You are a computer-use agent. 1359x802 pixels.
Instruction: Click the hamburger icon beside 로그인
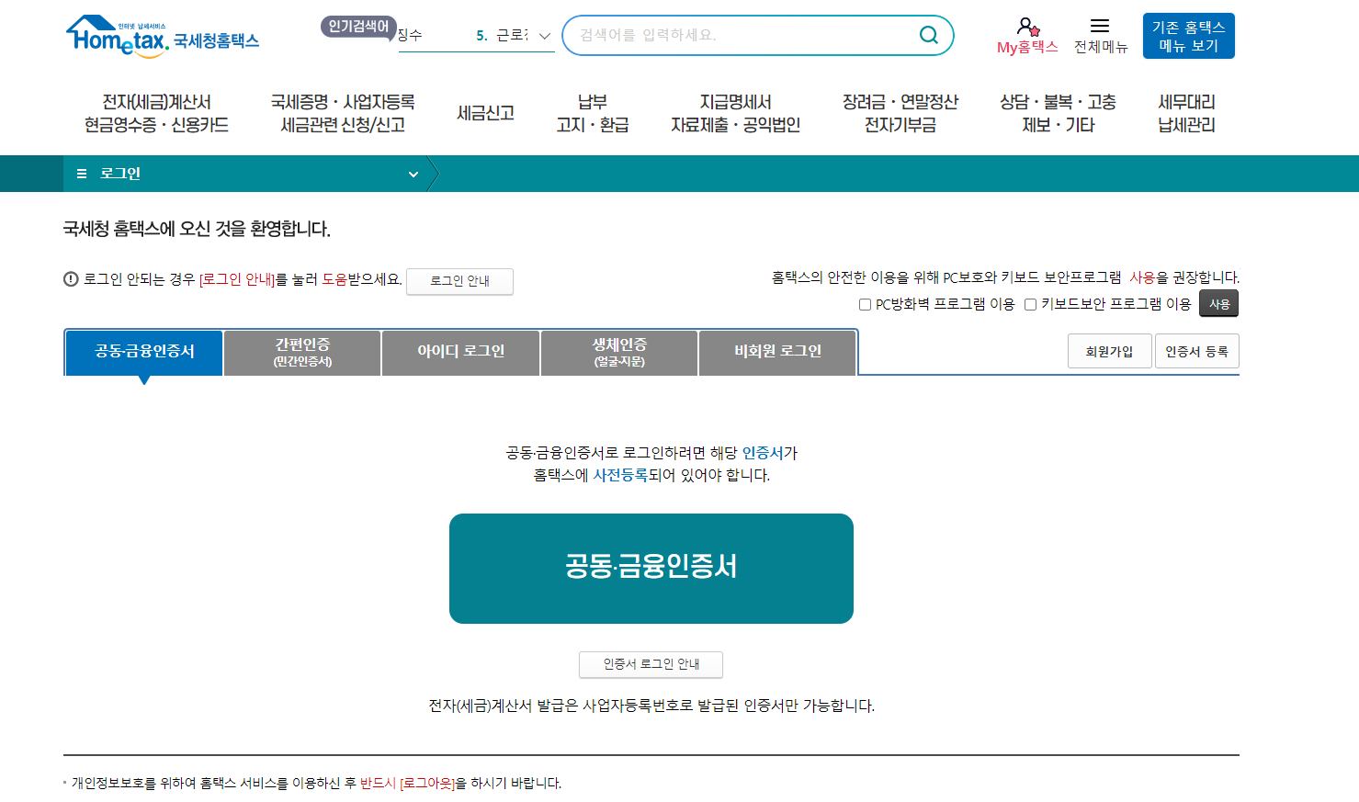click(82, 174)
